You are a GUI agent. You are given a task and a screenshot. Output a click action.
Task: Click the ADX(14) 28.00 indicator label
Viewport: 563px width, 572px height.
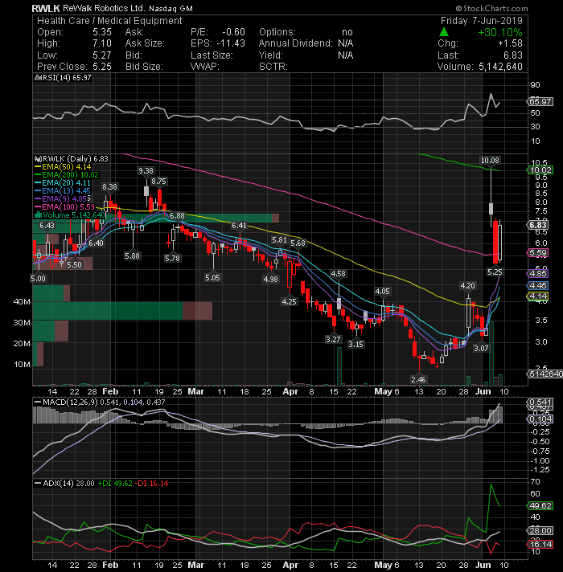coord(64,484)
